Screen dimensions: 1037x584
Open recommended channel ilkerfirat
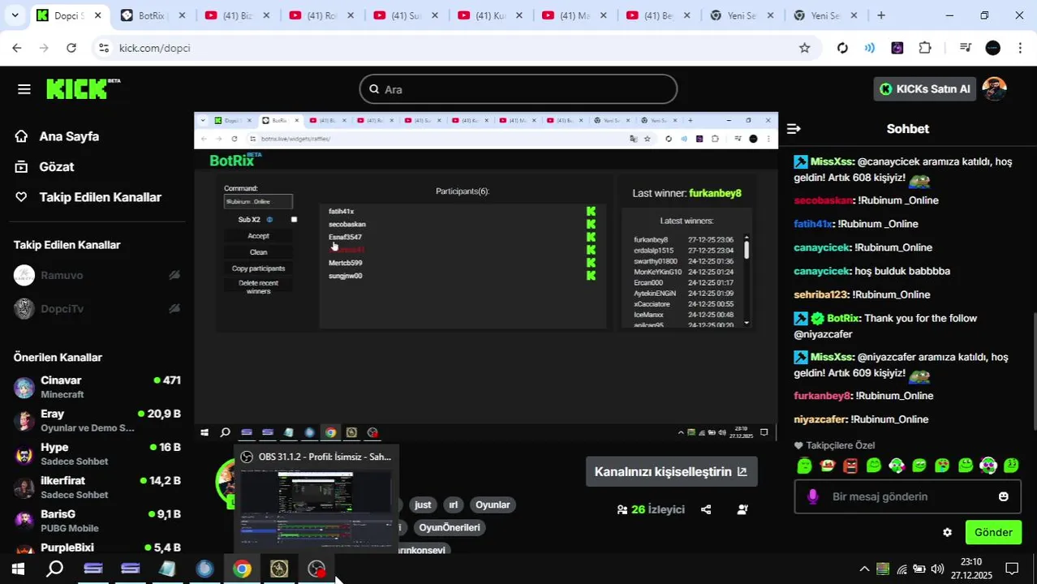97,487
